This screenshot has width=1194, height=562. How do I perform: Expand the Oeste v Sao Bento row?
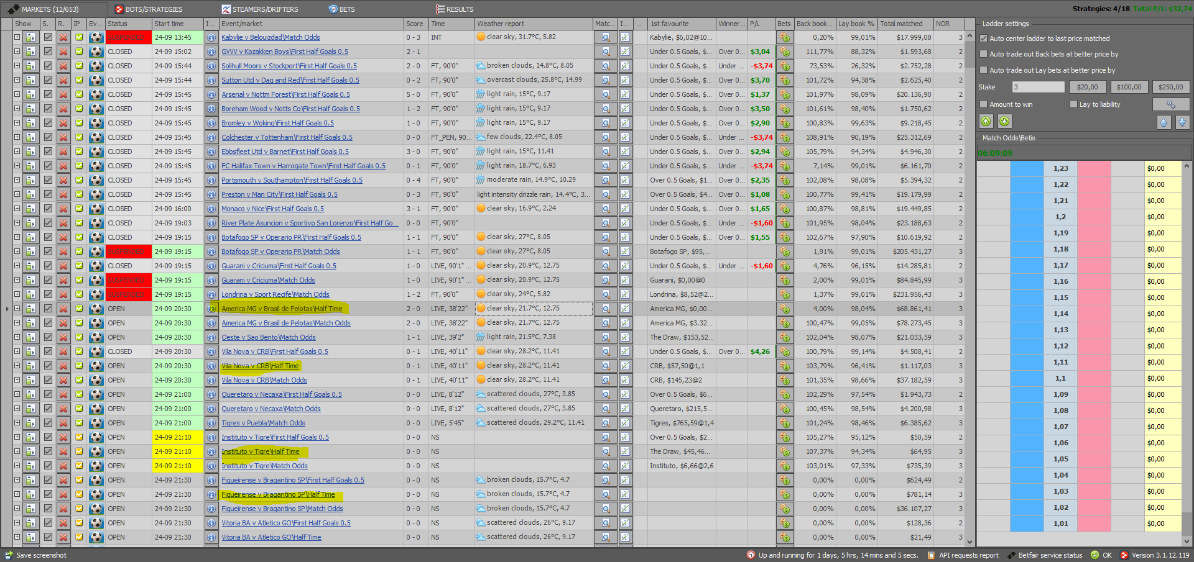[17, 337]
